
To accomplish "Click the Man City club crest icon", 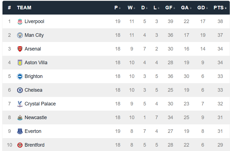I will [20, 35].
